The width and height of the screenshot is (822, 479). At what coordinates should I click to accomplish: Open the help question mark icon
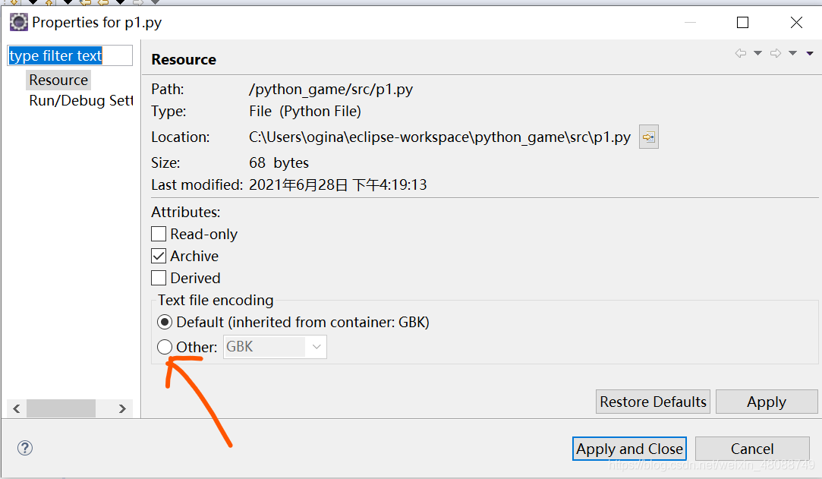pyautogui.click(x=25, y=448)
